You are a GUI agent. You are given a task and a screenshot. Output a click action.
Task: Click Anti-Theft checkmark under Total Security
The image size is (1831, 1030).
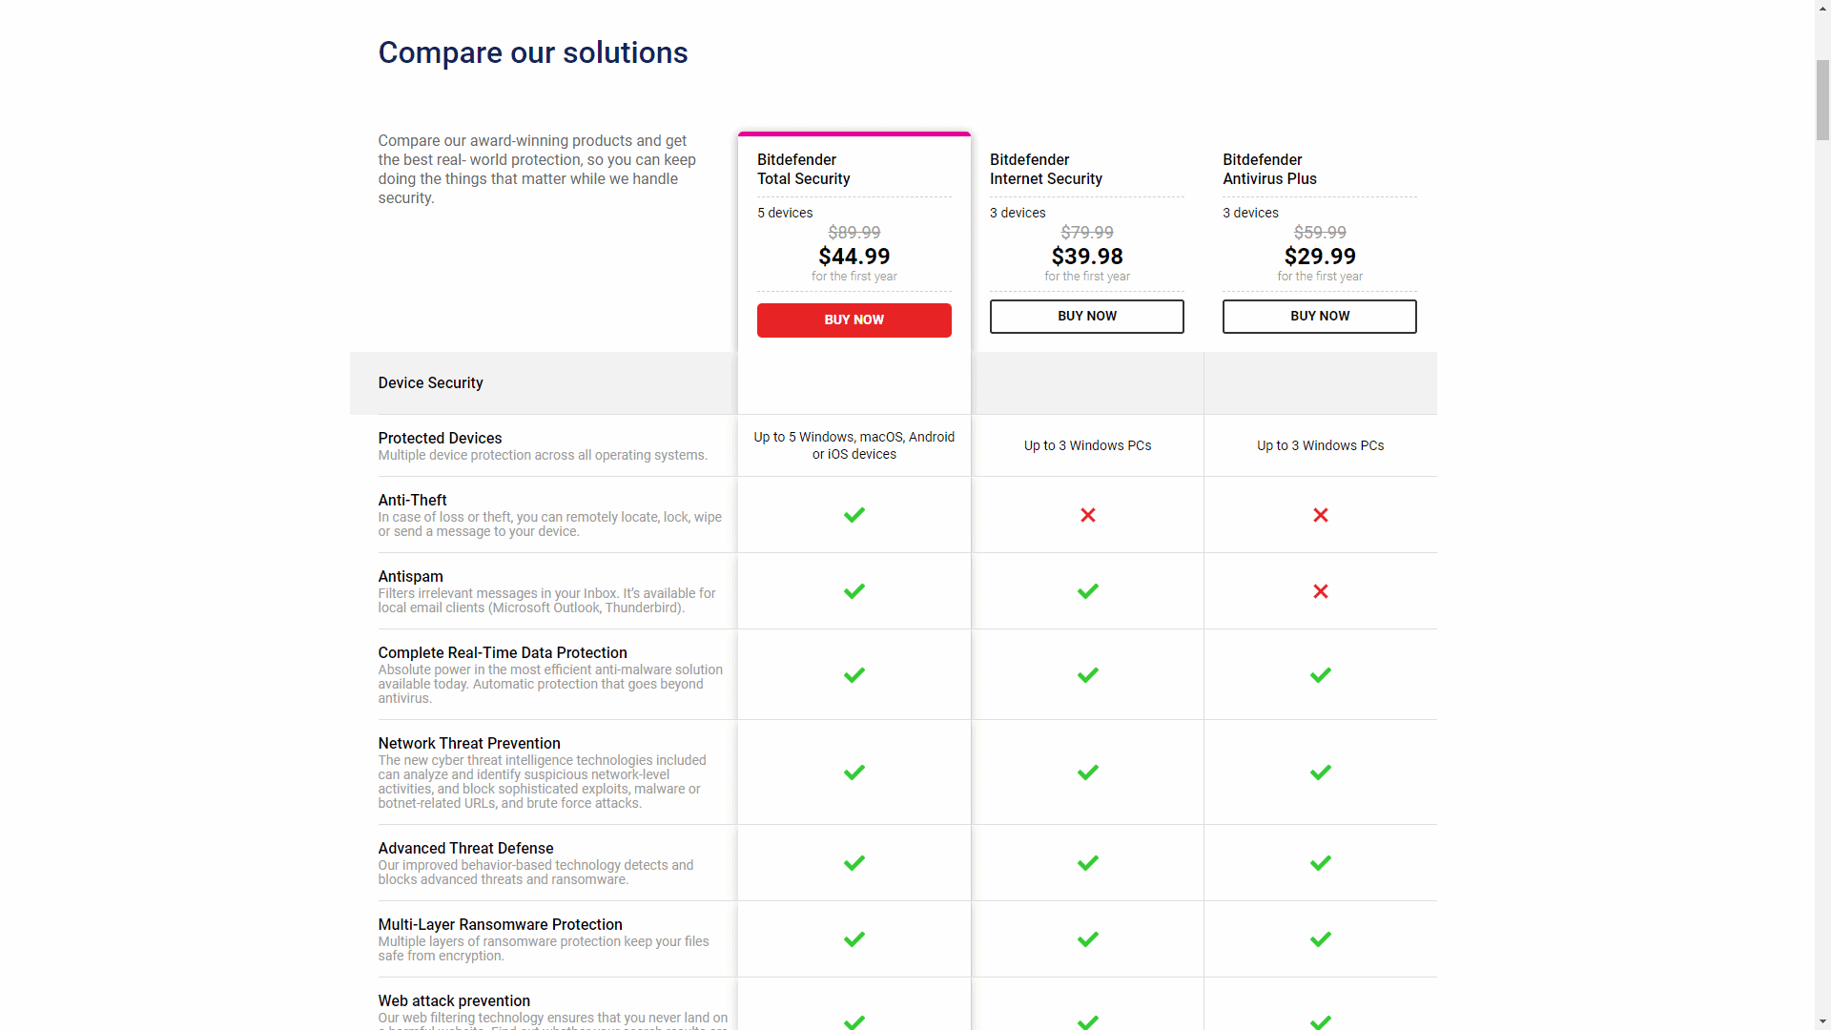(854, 515)
